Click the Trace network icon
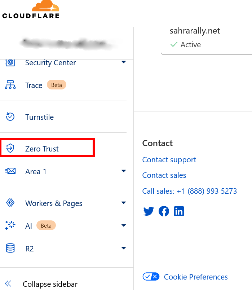The width and height of the screenshot is (252, 290). pyautogui.click(x=10, y=85)
